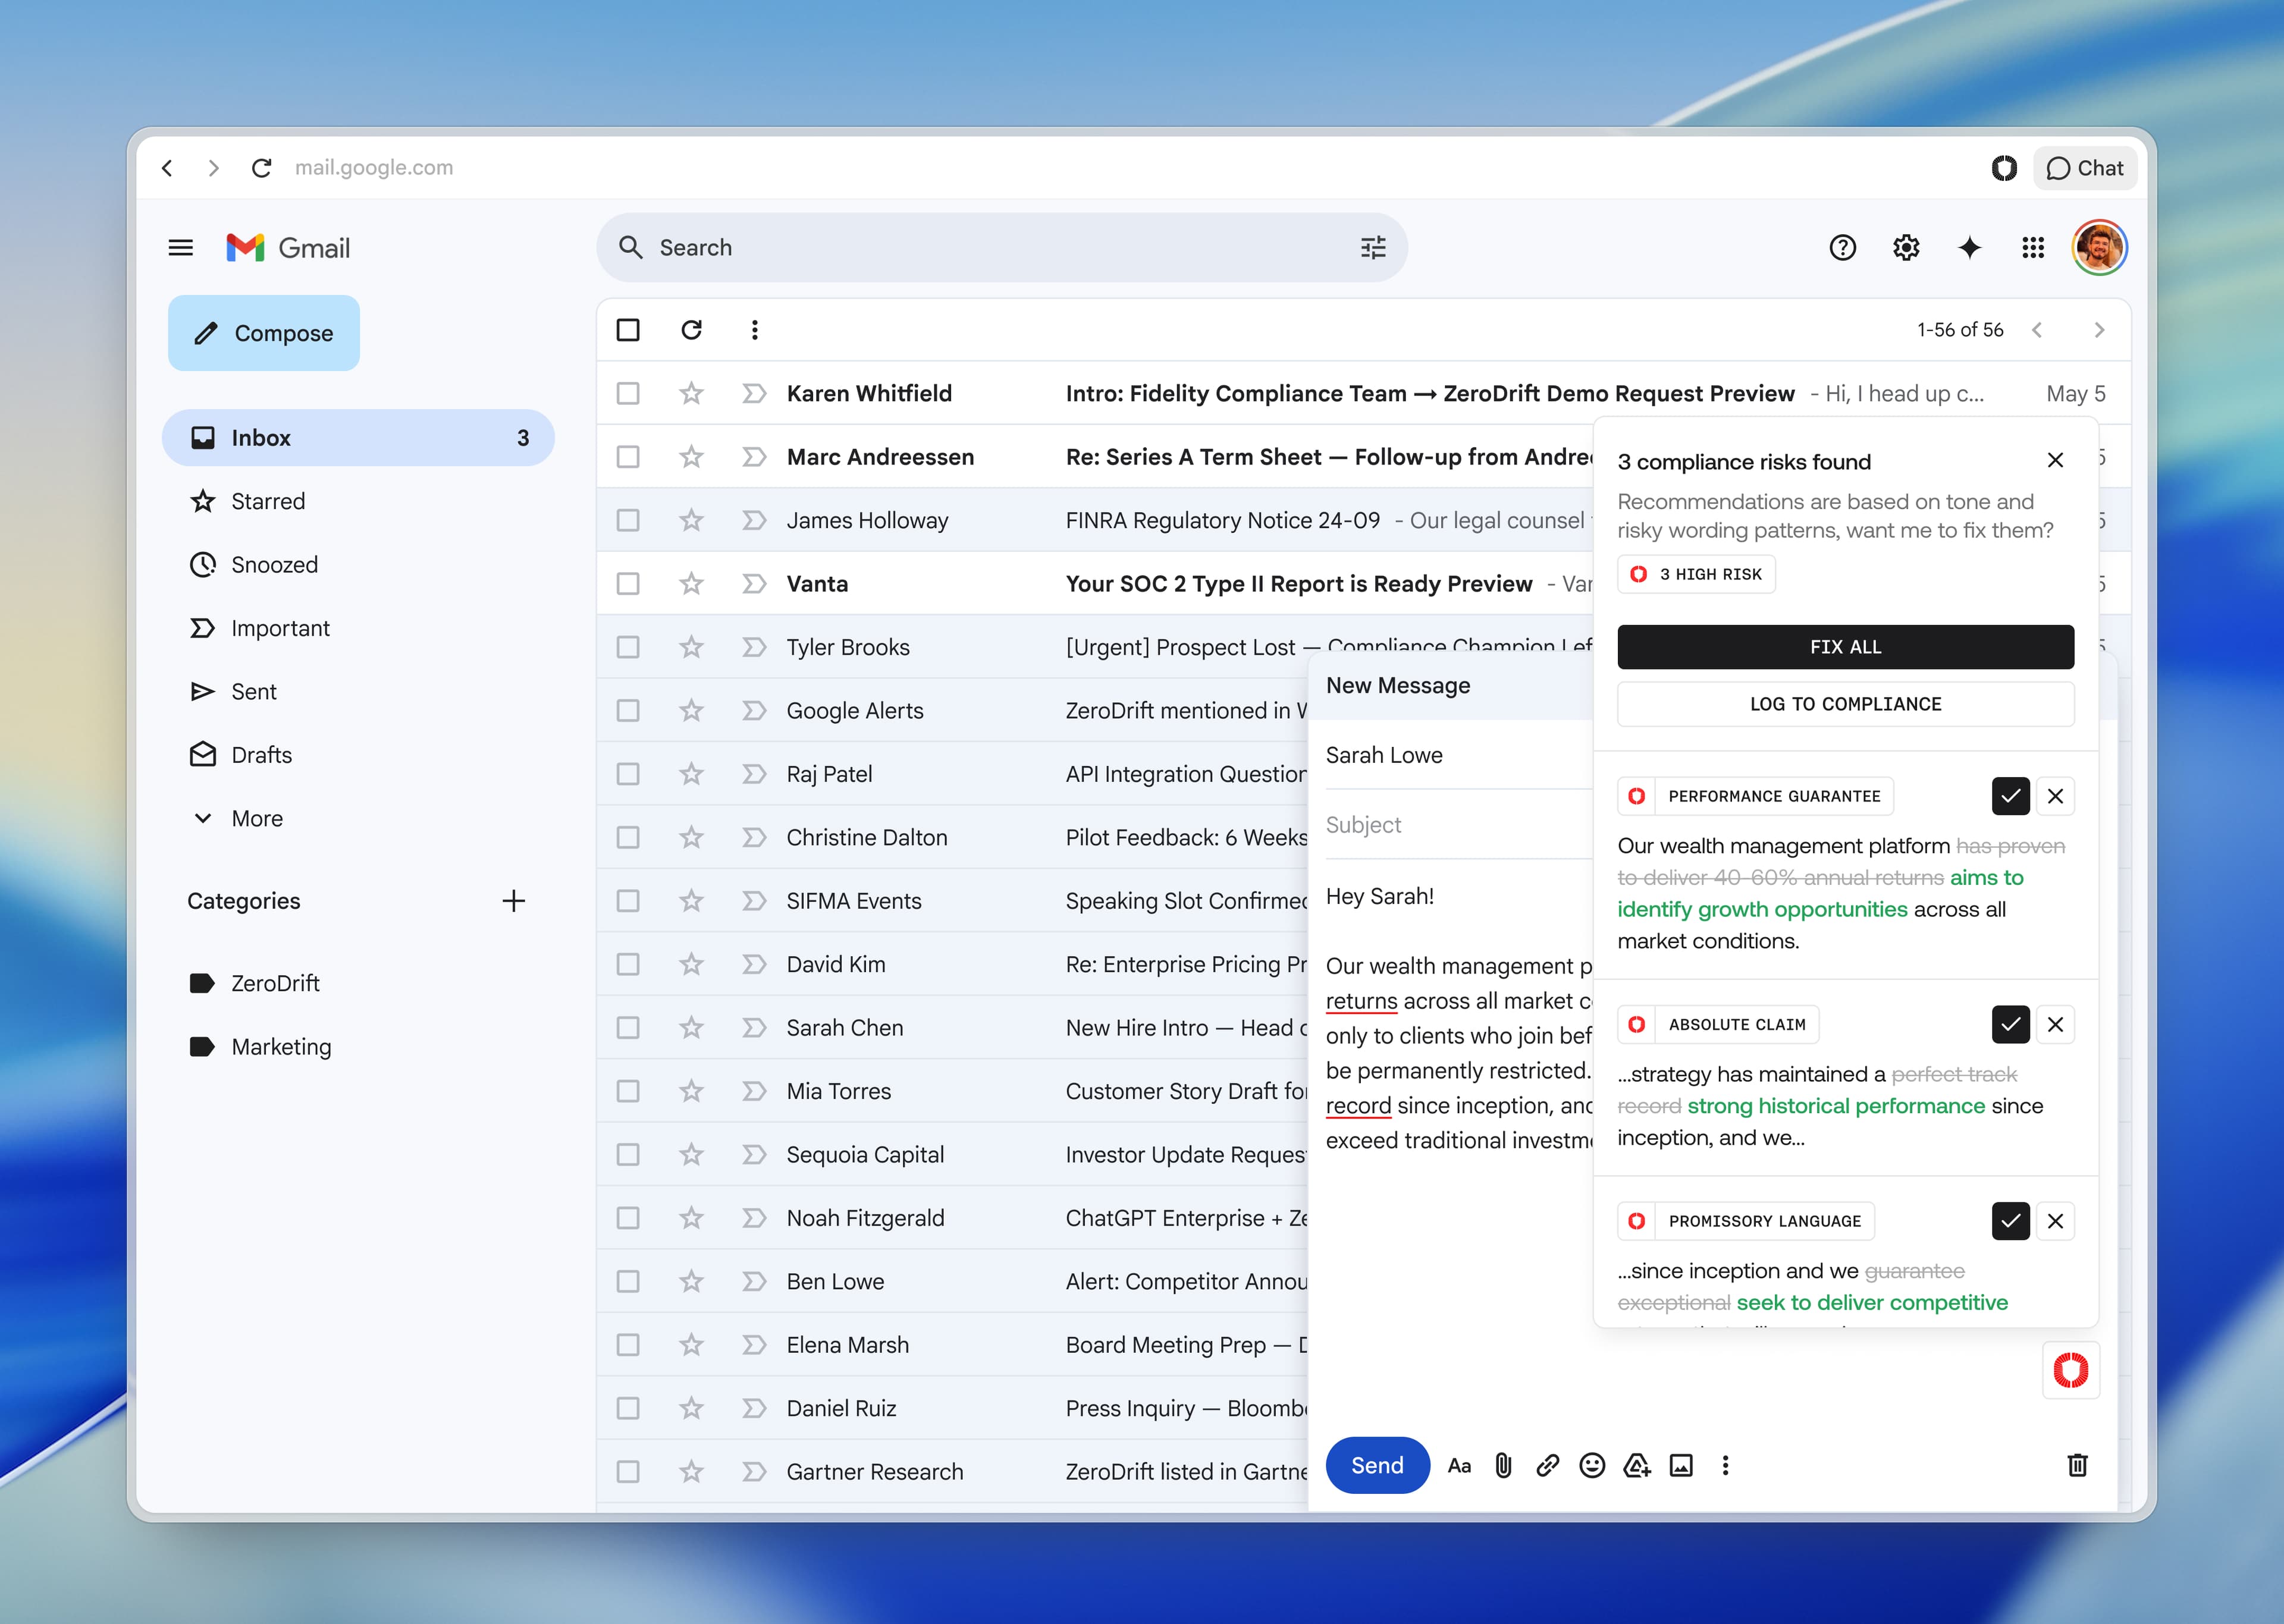Go to the previous page of messages
The height and width of the screenshot is (1624, 2284).
click(2037, 330)
